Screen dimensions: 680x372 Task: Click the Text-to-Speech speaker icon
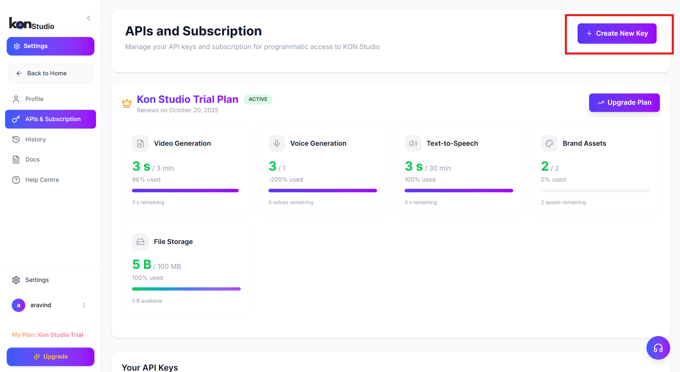tap(413, 144)
